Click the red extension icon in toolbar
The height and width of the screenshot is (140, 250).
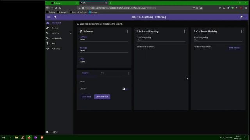point(241,8)
